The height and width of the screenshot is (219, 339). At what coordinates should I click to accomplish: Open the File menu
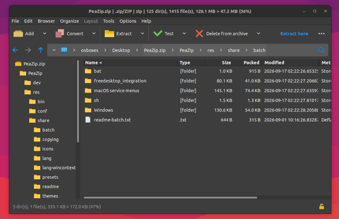[x=15, y=21]
